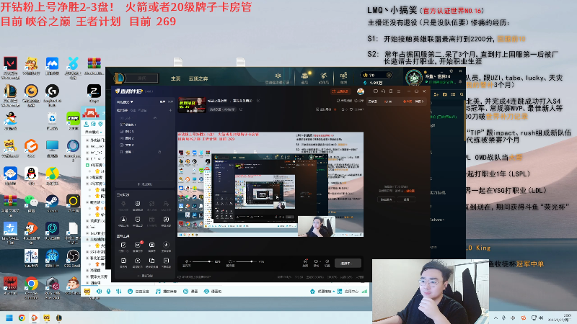Open YY 语音包 voice pack option
Screen dimensions: 577x324
(213, 292)
